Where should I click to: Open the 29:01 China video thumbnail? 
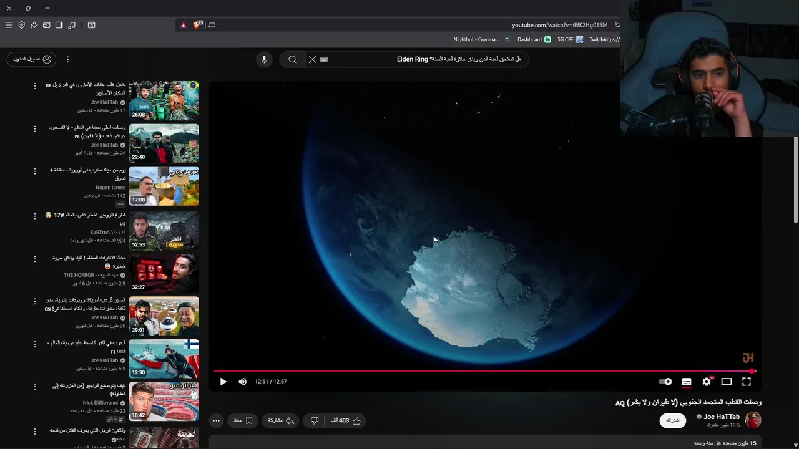click(164, 316)
